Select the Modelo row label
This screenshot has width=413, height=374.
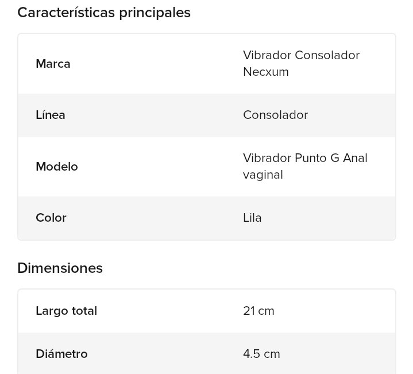tap(57, 167)
